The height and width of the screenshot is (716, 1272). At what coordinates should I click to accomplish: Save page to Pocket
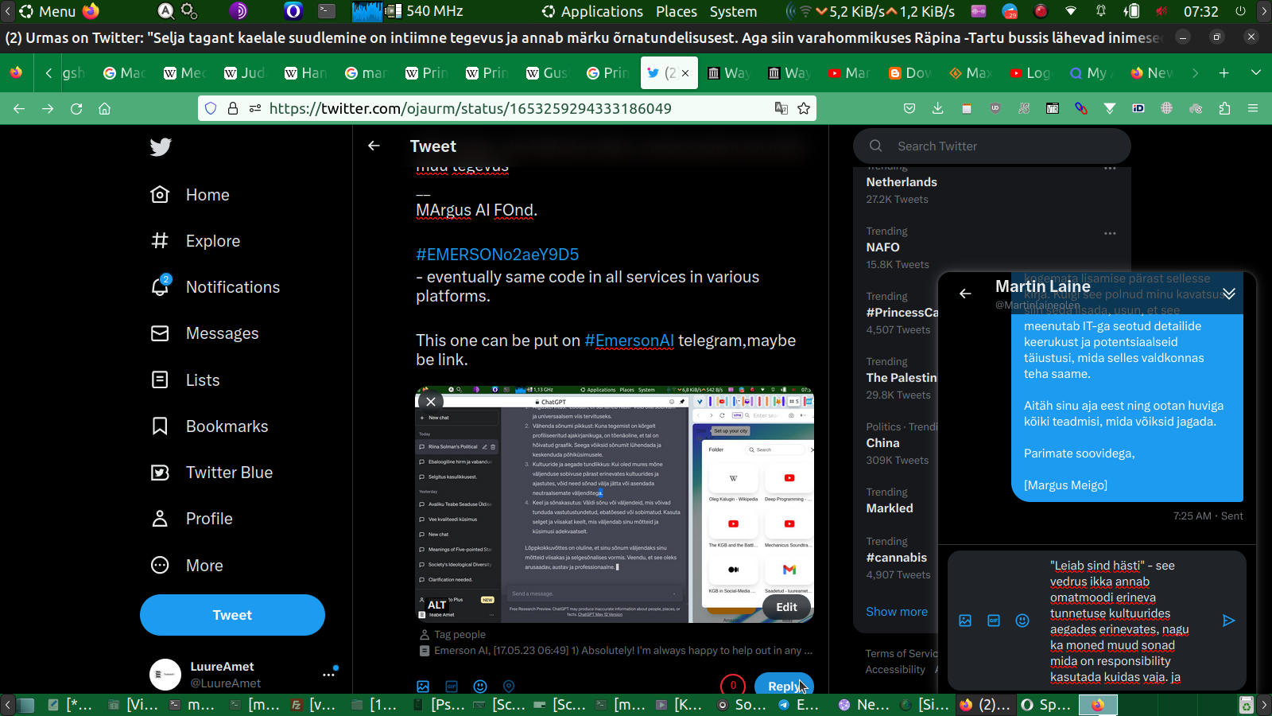coord(909,108)
